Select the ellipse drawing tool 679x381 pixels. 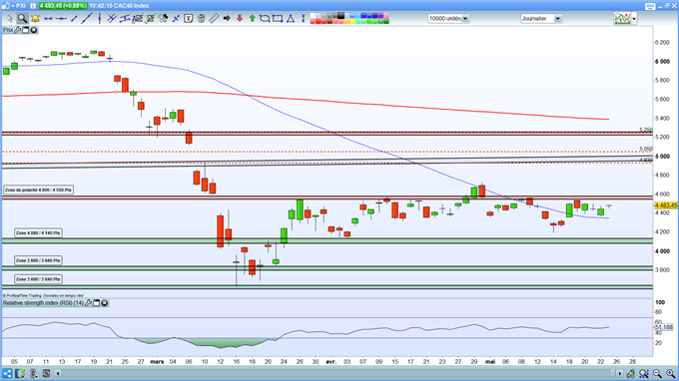tap(265, 19)
